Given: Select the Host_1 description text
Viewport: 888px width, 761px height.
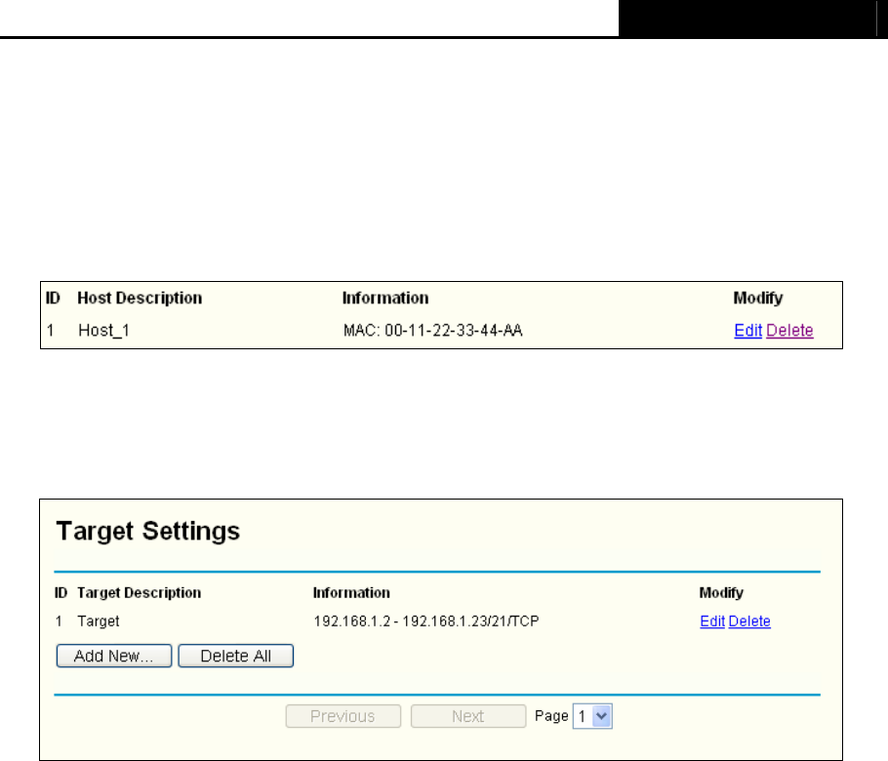Looking at the screenshot, I should click(x=103, y=330).
